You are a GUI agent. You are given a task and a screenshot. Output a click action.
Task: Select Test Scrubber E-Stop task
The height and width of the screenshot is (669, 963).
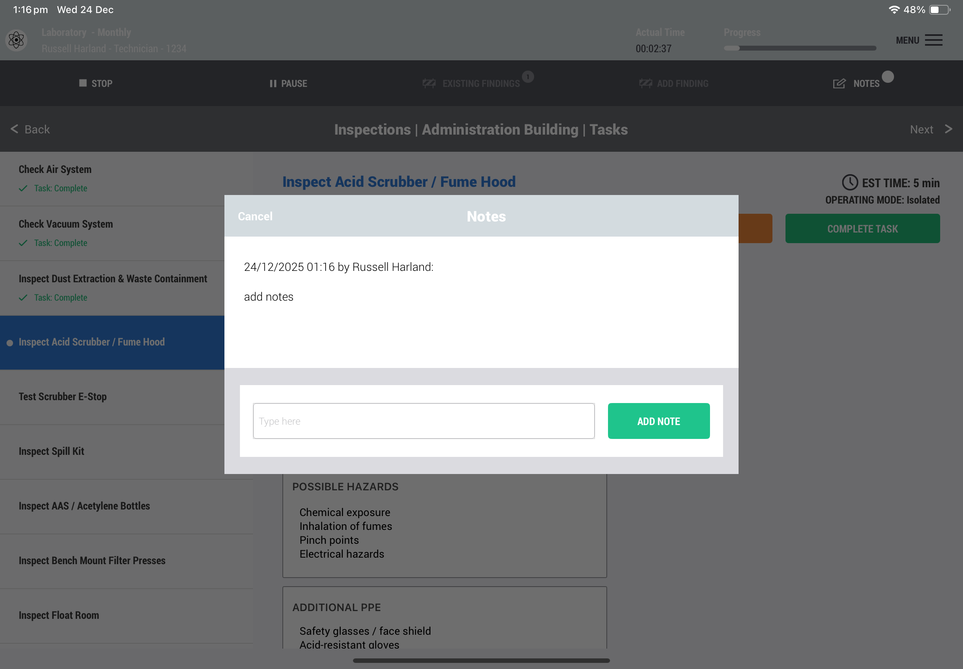point(63,397)
